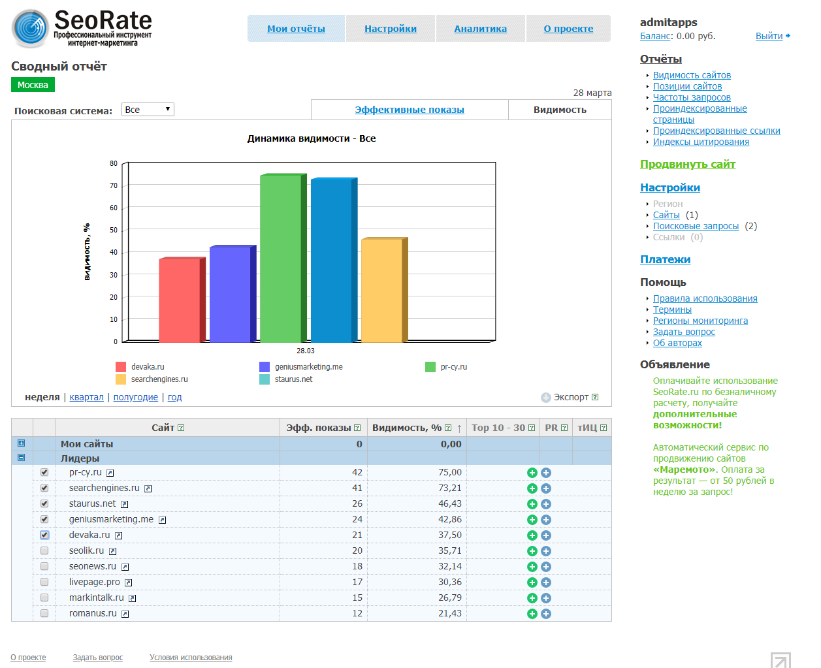The width and height of the screenshot is (821, 668).
Task: Enable the seolik.ru checkbox
Action: [44, 550]
